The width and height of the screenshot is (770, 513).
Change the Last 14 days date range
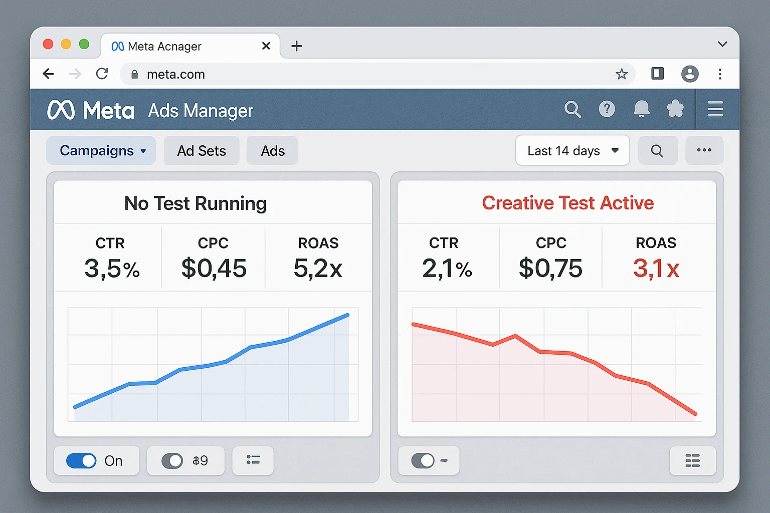[572, 150]
